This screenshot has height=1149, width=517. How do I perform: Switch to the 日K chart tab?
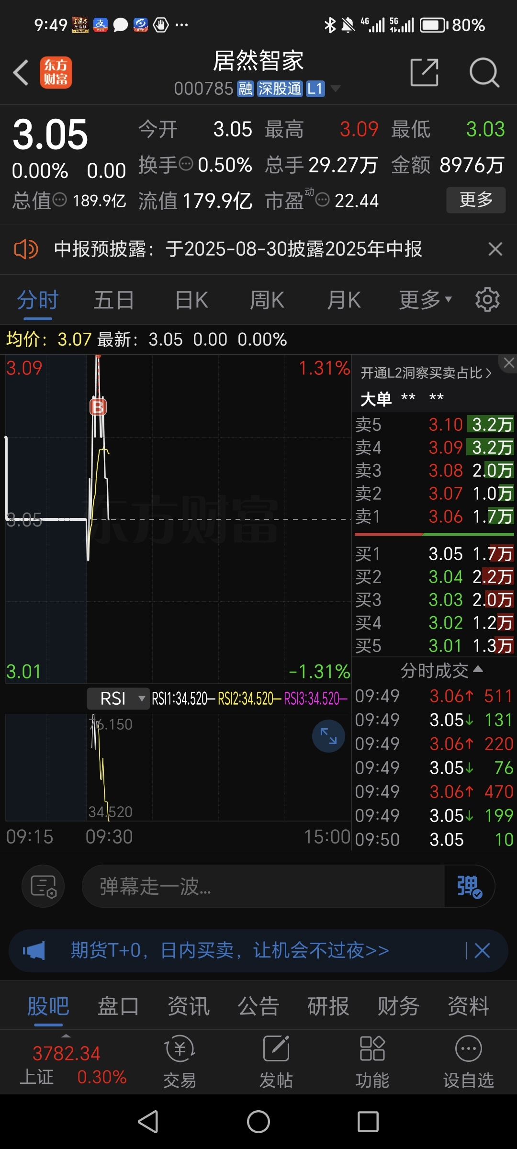click(191, 301)
